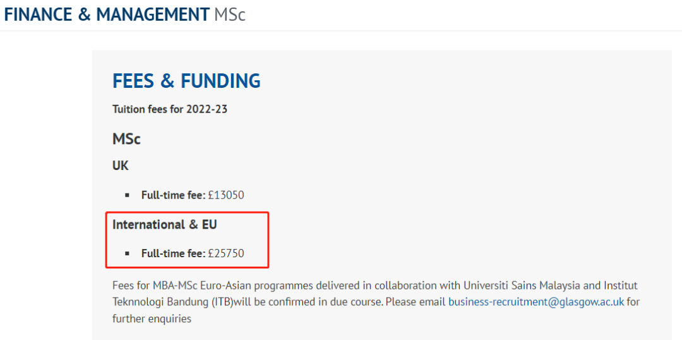Image resolution: width=682 pixels, height=340 pixels.
Task: Click the further enquiries text
Action: (152, 319)
